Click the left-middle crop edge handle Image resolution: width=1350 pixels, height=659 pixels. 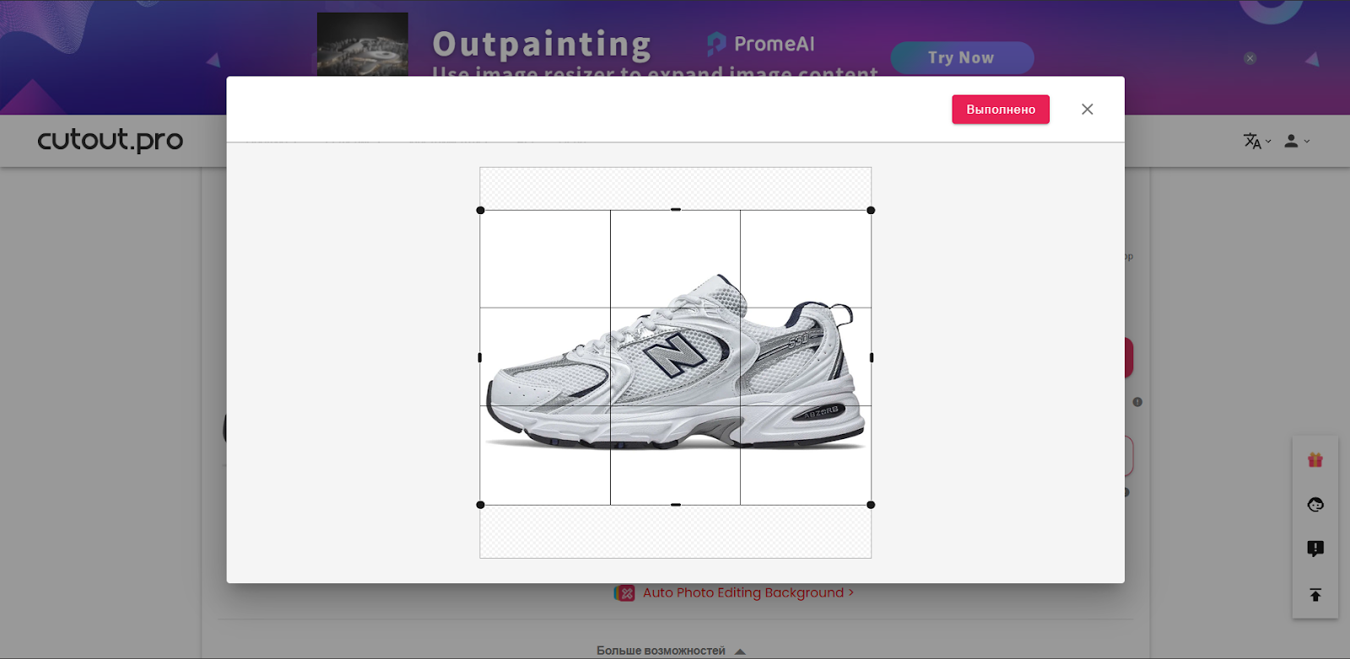point(480,357)
